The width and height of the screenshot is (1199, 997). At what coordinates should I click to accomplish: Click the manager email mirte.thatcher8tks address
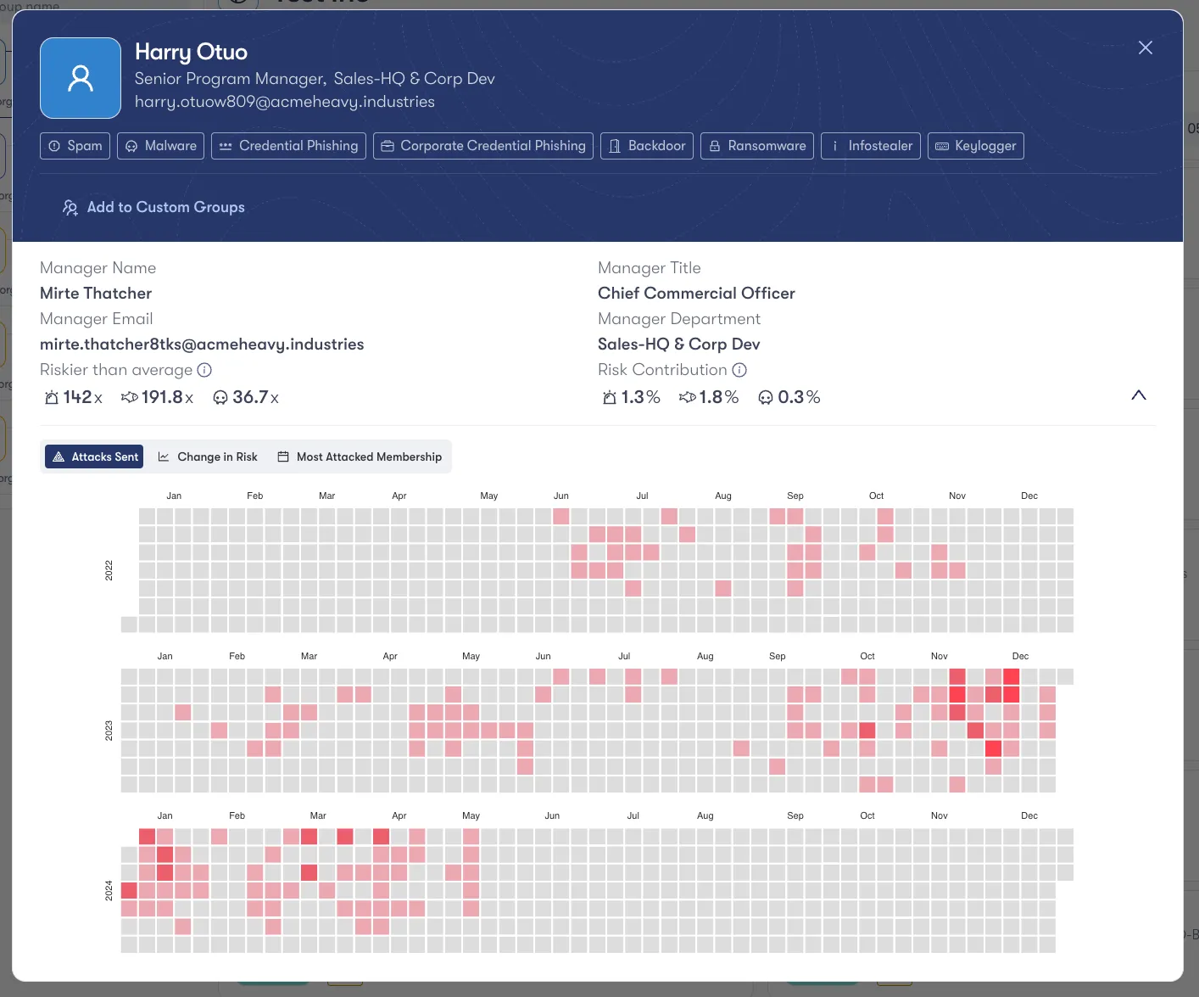coord(202,344)
